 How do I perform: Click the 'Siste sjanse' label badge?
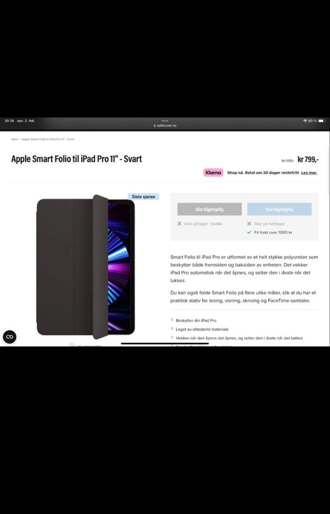click(x=143, y=197)
